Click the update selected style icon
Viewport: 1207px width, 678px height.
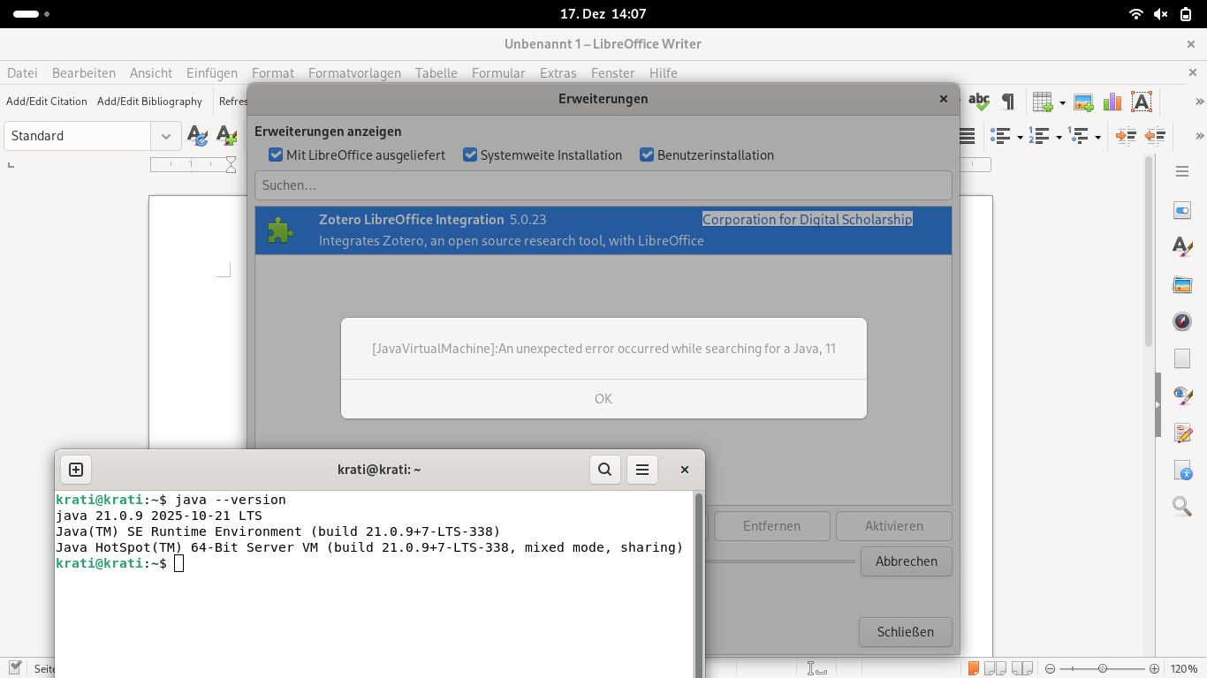coord(198,136)
